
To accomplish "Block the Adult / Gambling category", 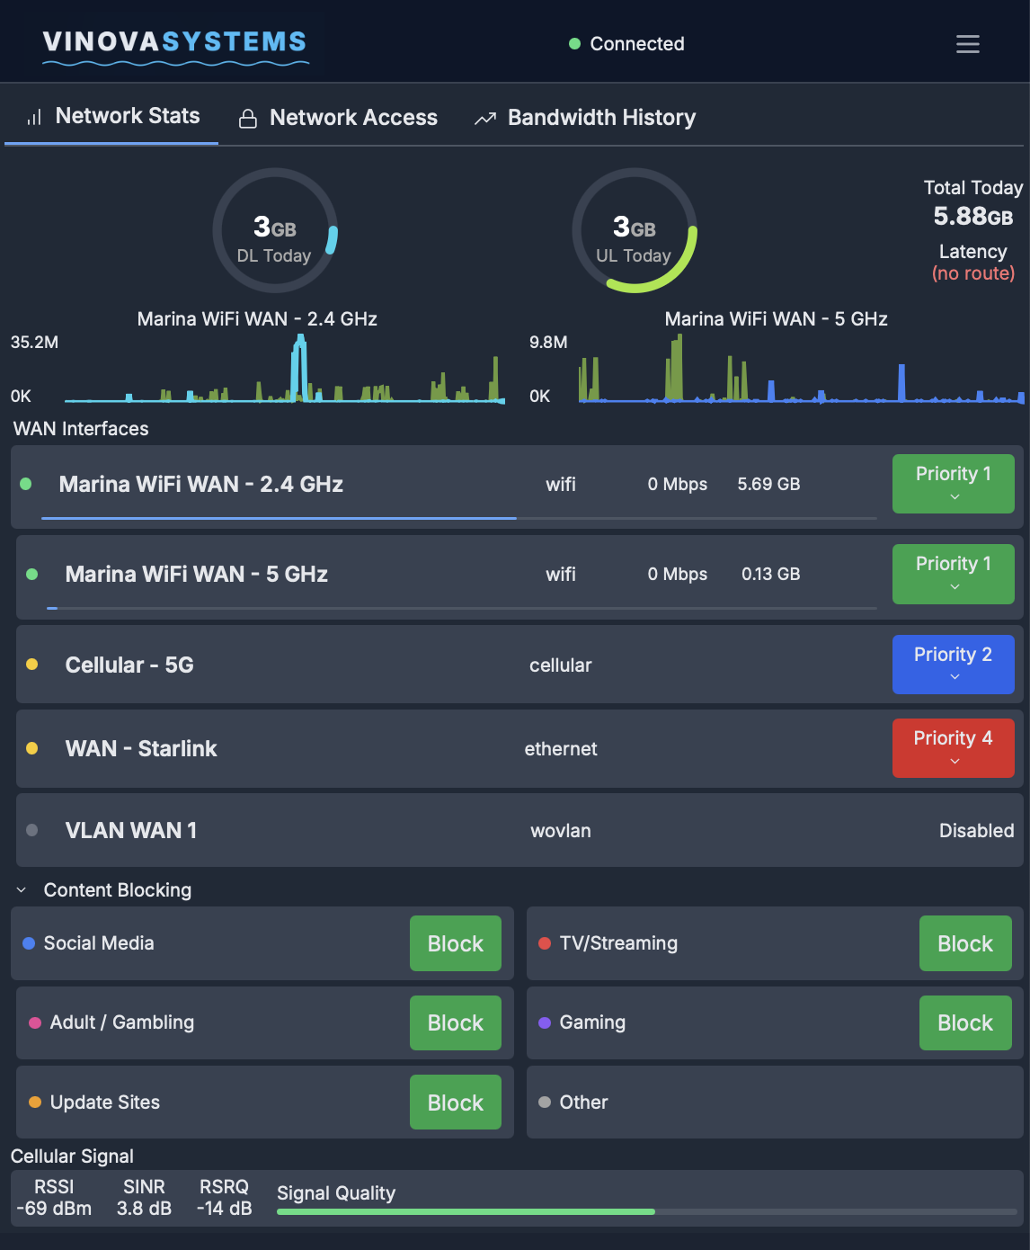I will [x=455, y=1022].
